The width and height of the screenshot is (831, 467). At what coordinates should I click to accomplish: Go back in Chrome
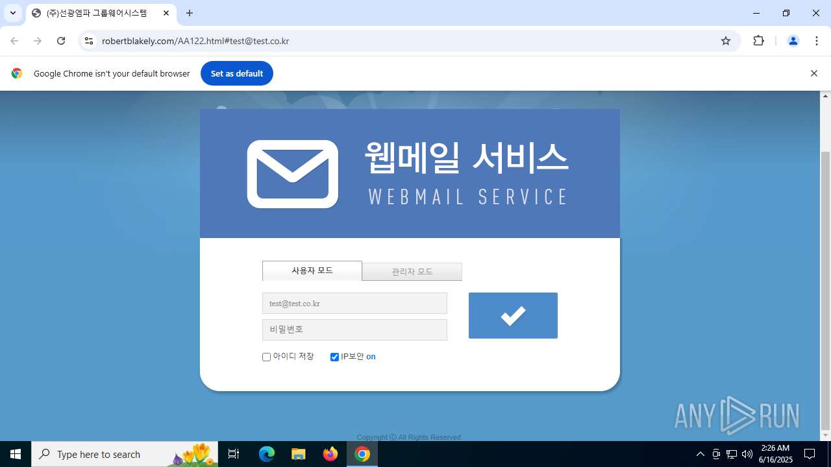tap(14, 41)
